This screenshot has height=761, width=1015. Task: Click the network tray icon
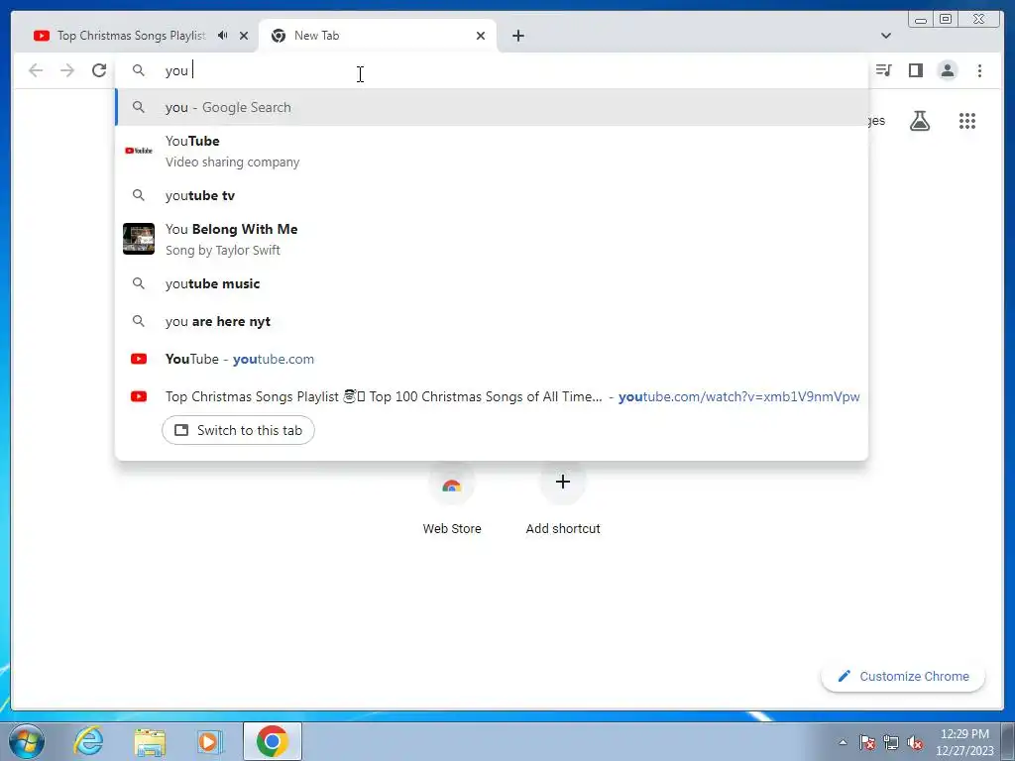(891, 742)
